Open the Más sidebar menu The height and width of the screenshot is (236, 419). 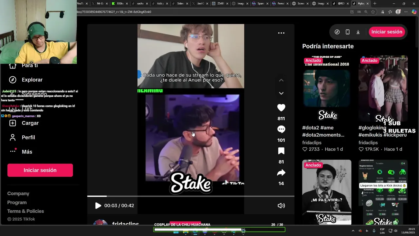click(x=26, y=152)
